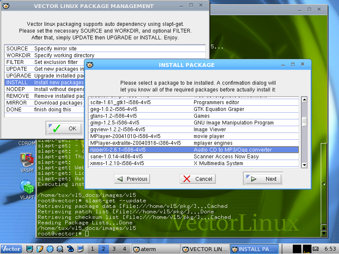Click the globe quick-launch icon in taskbar
Image resolution: width=339 pixels, height=254 pixels.
(x=50, y=248)
